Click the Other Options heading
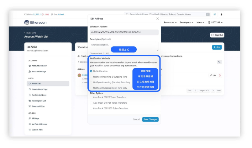This screenshot has height=148, width=252. 97,93
